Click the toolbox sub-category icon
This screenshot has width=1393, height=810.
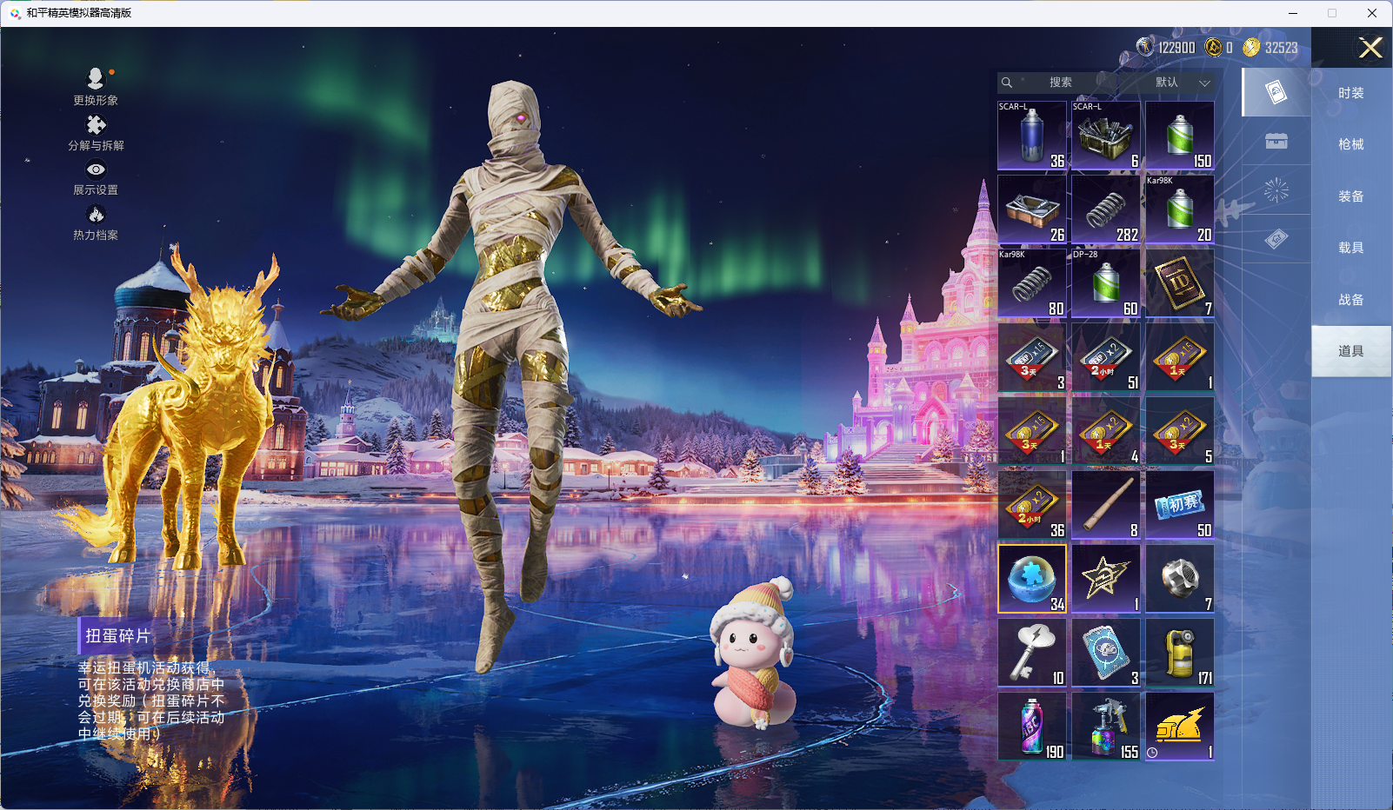click(1276, 142)
